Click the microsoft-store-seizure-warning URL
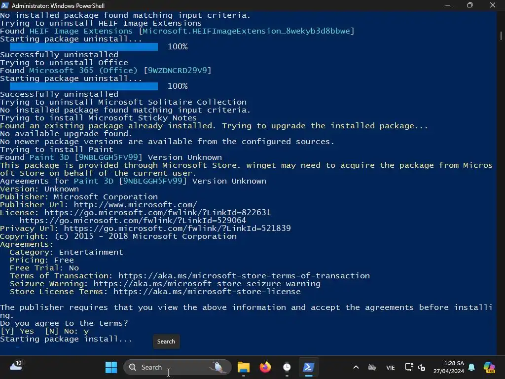This screenshot has width=505, height=379. 207,284
